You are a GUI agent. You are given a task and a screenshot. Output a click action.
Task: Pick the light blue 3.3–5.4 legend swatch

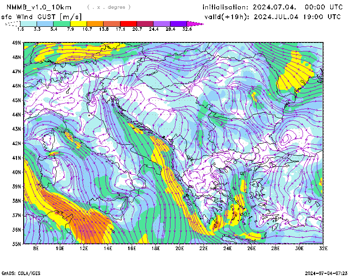[x=45, y=24]
